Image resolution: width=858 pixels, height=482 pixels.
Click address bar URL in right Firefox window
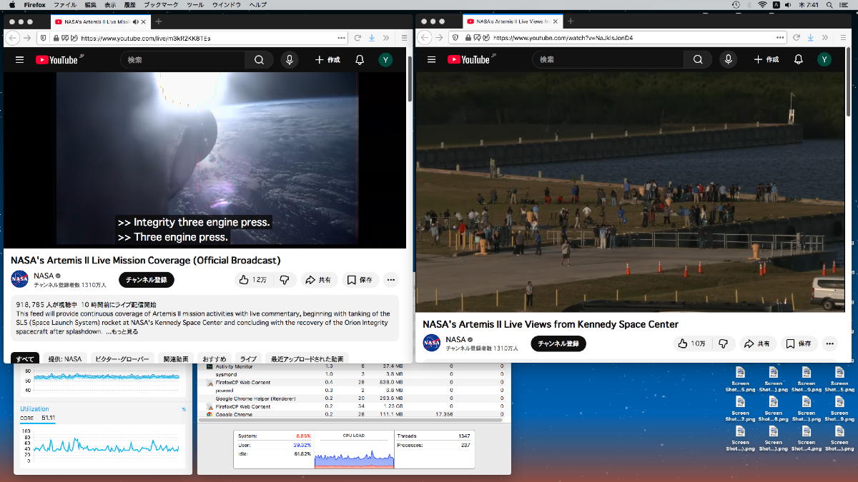point(563,38)
